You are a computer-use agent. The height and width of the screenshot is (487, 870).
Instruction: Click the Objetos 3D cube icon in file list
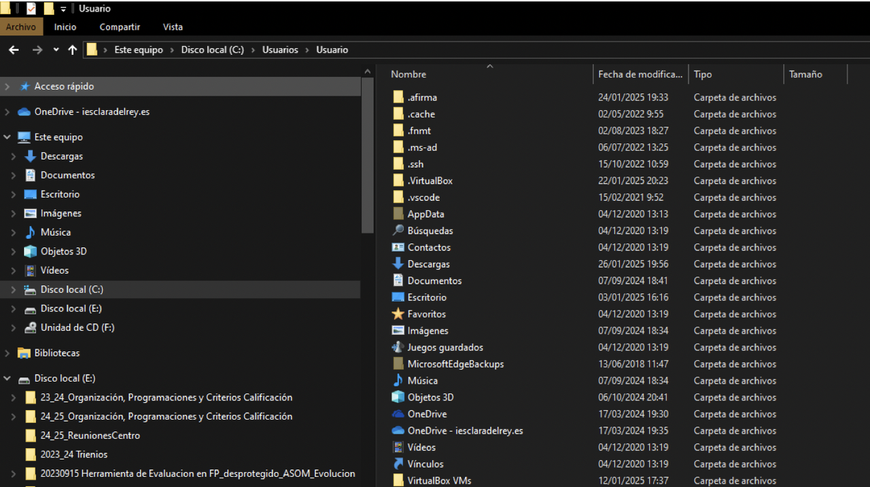coord(398,397)
